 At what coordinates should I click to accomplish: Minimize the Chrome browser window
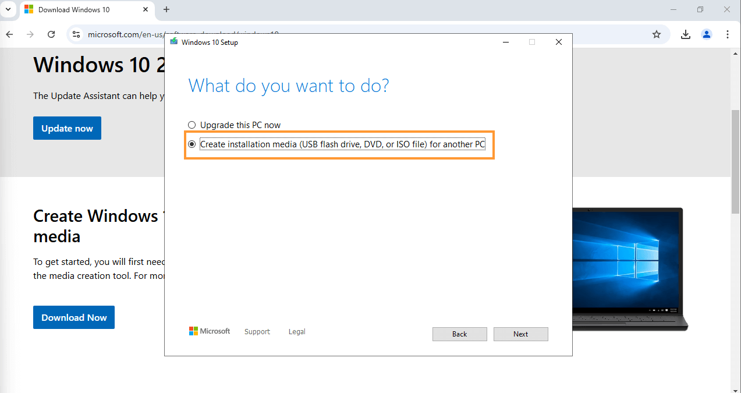click(673, 9)
